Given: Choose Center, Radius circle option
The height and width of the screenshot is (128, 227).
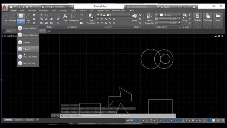Looking at the screenshot, I should click(x=28, y=28).
